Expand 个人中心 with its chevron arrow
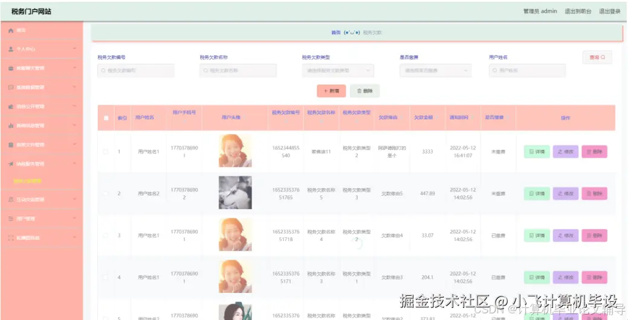 74,49
